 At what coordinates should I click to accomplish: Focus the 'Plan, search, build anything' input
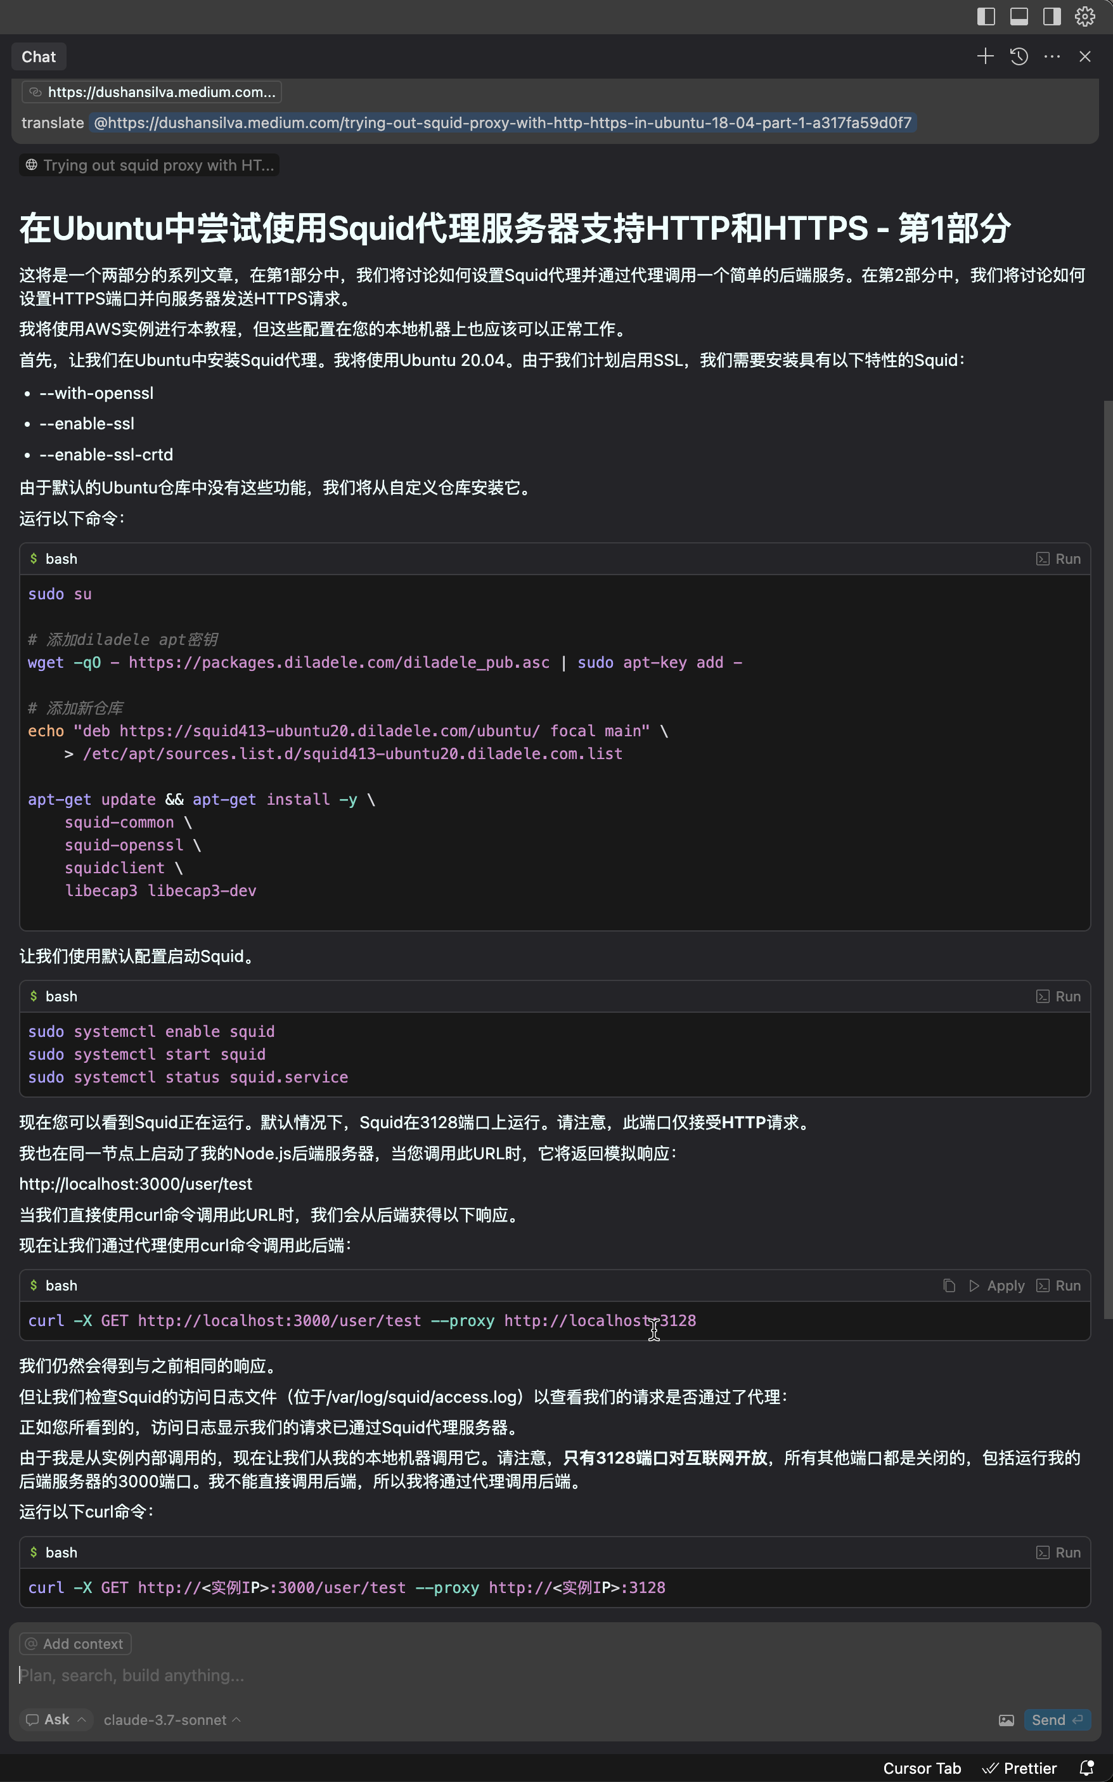555,1675
